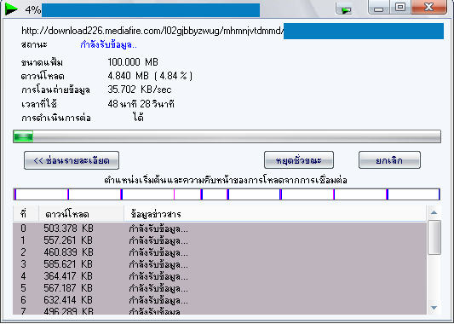The width and height of the screenshot is (454, 324).
Task: Click row 3 status 'กำลังรับข้อมูล...'
Action: [158, 264]
